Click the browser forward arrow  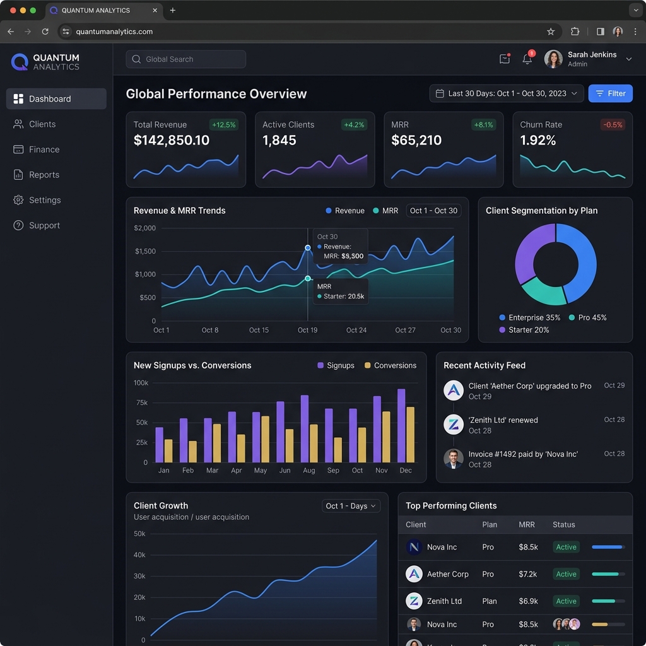point(28,32)
